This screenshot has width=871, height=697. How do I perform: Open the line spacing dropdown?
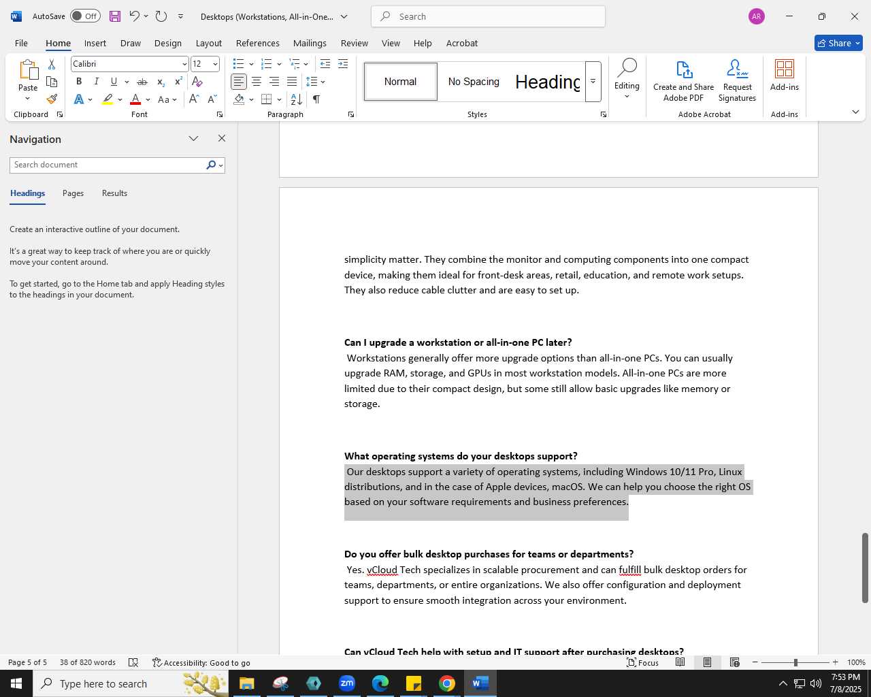tap(316, 82)
